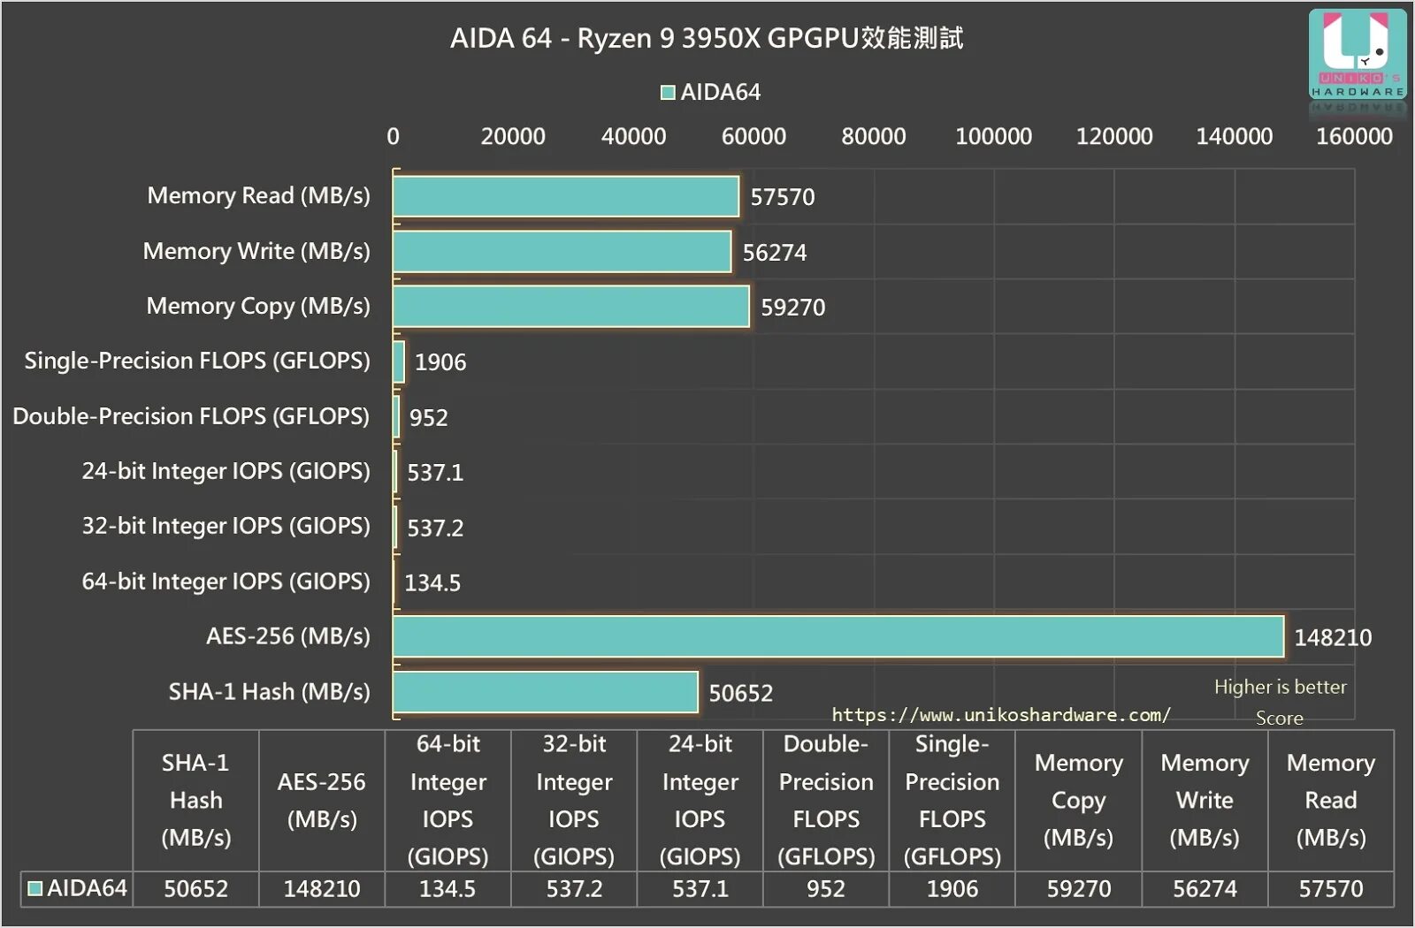Click the AES-256 table column header
Image resolution: width=1415 pixels, height=928 pixels.
pyautogui.click(x=322, y=800)
